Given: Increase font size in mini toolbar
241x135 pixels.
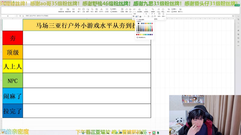Looking at the screenshot, I should tap(152, 14).
